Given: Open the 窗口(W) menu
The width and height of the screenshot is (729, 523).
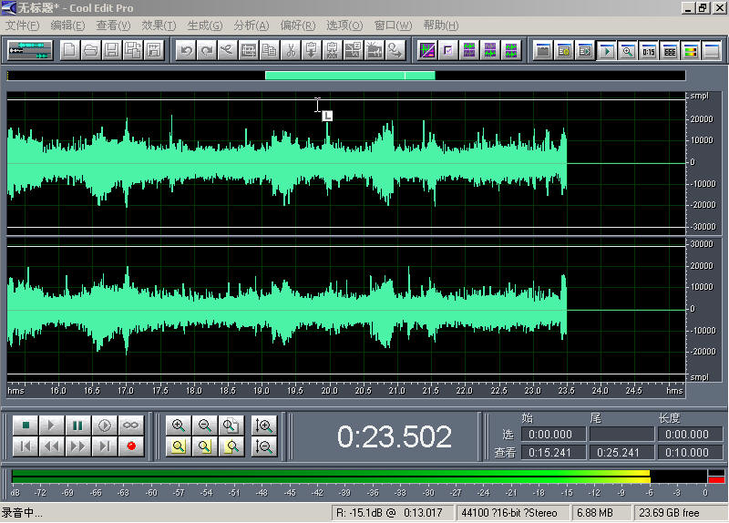Looking at the screenshot, I should [x=393, y=26].
